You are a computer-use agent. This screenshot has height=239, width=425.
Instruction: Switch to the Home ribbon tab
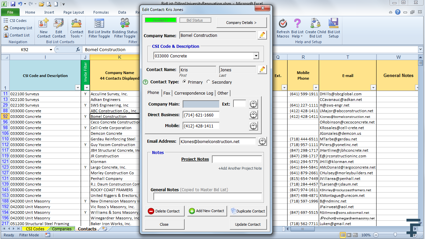(x=30, y=12)
